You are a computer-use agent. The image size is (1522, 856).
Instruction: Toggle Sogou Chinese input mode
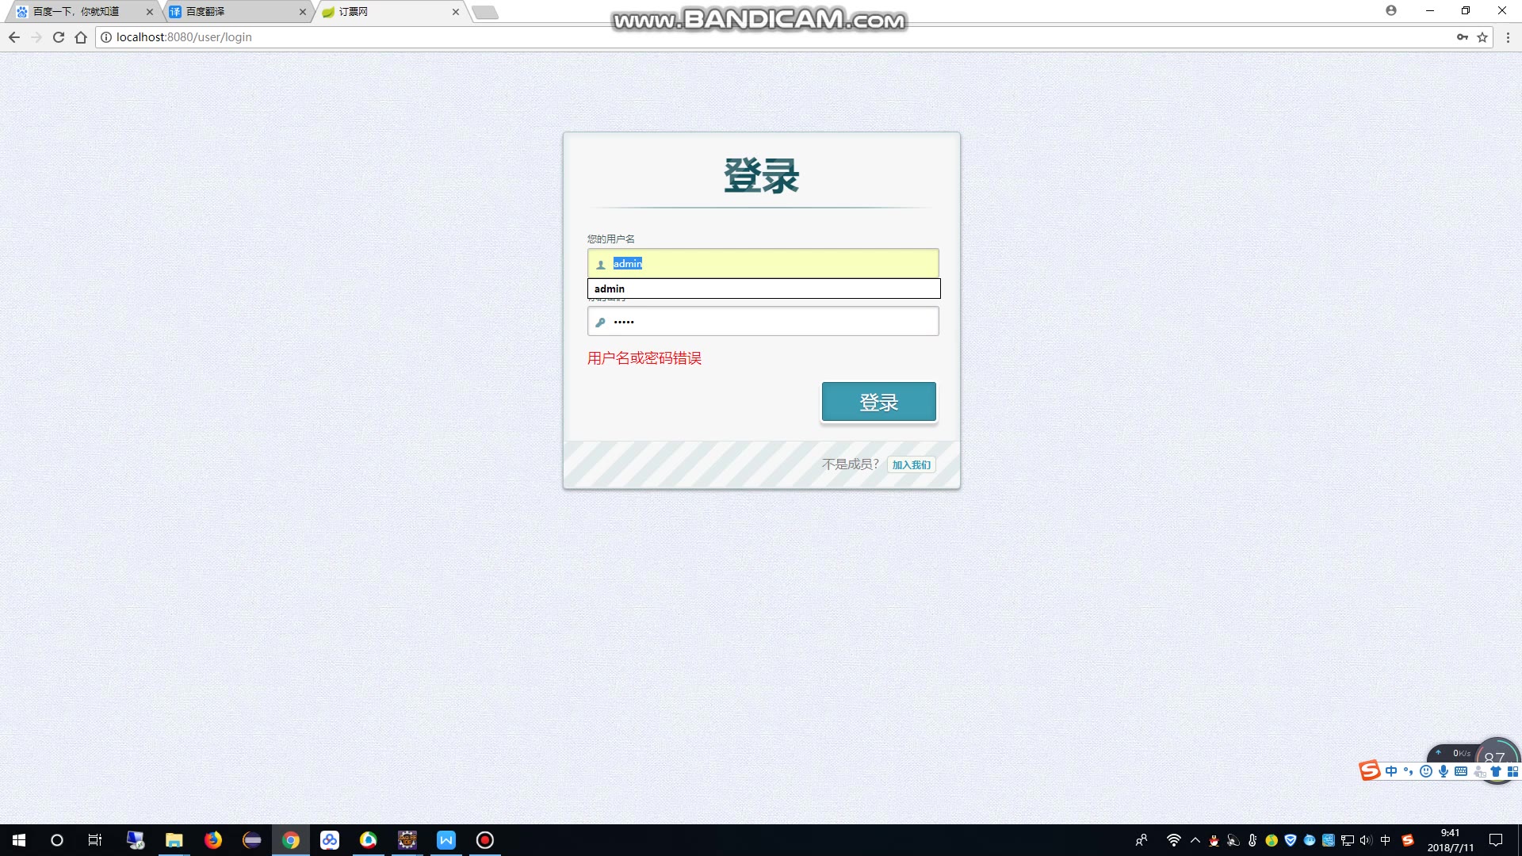(x=1391, y=771)
